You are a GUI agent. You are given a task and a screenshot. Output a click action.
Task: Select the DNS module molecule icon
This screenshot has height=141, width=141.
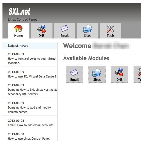point(119,72)
